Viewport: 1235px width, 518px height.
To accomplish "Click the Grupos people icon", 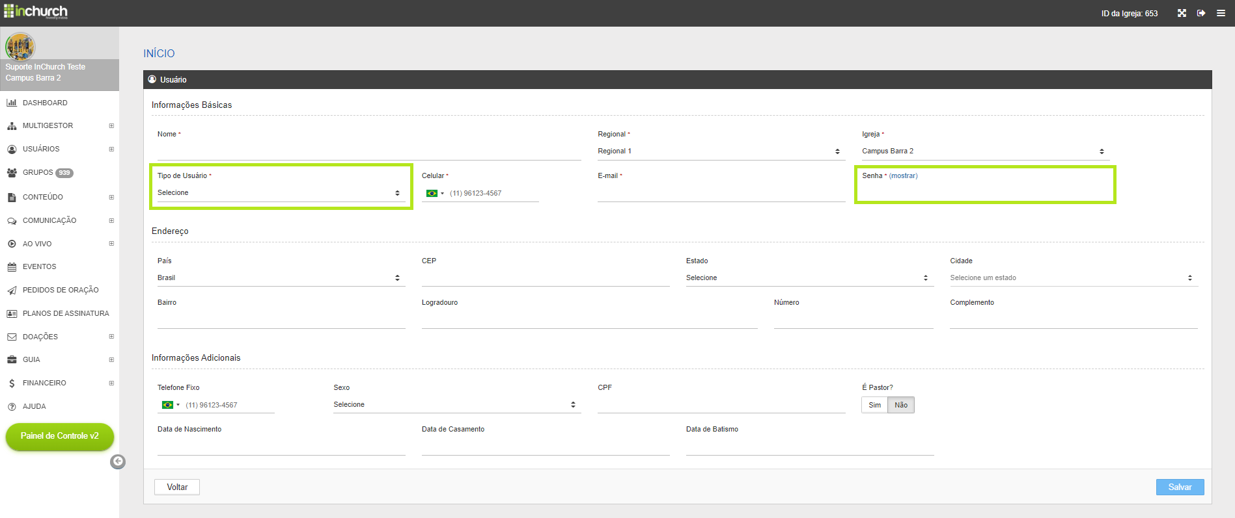I will coord(12,173).
